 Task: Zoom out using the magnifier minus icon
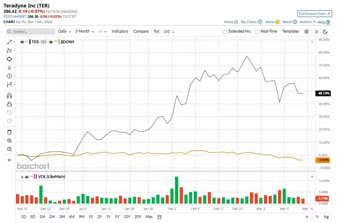(x=9, y=149)
